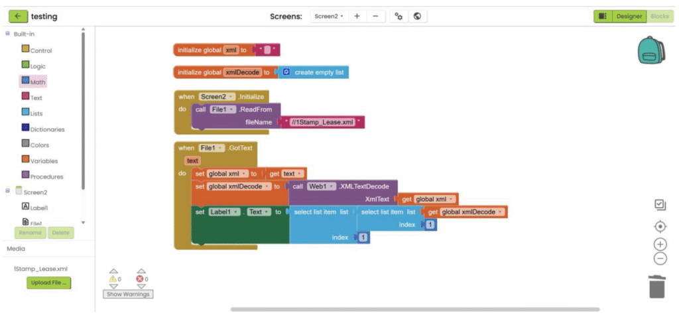Select the Math blocks category
Viewport: 679px width, 317px height.
pos(37,82)
